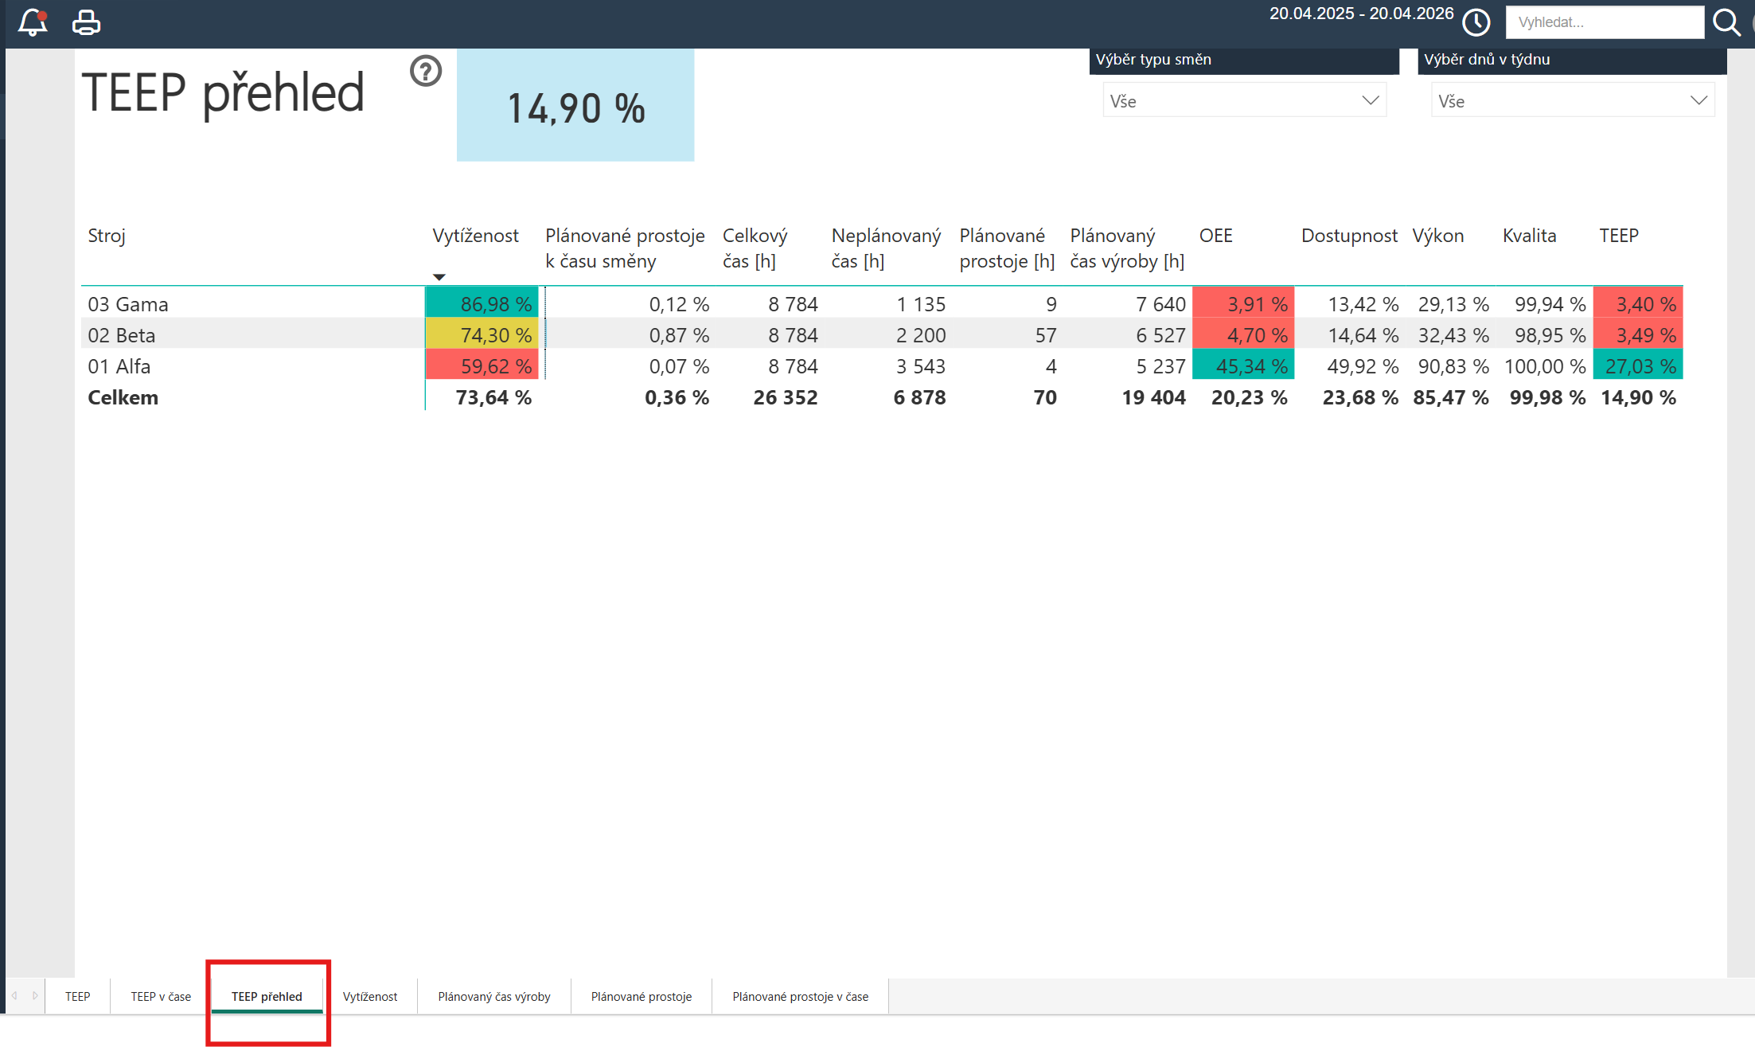The height and width of the screenshot is (1047, 1755).
Task: Select the 01 Alfa row
Action: point(882,366)
